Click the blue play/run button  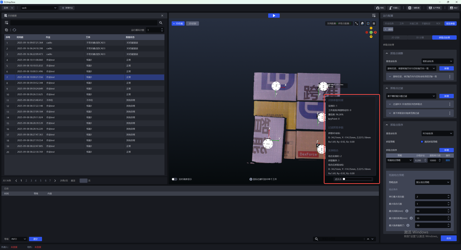point(274,15)
